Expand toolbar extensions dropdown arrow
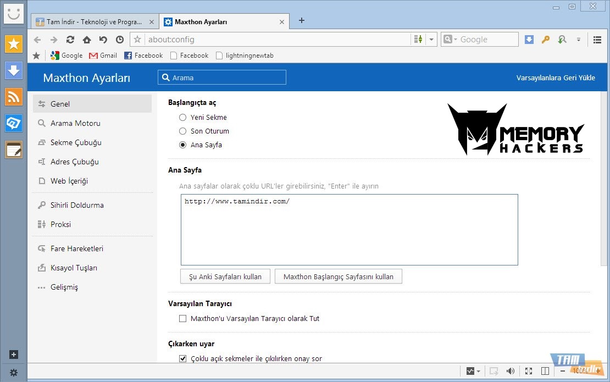Image resolution: width=610 pixels, height=382 pixels. [579, 39]
